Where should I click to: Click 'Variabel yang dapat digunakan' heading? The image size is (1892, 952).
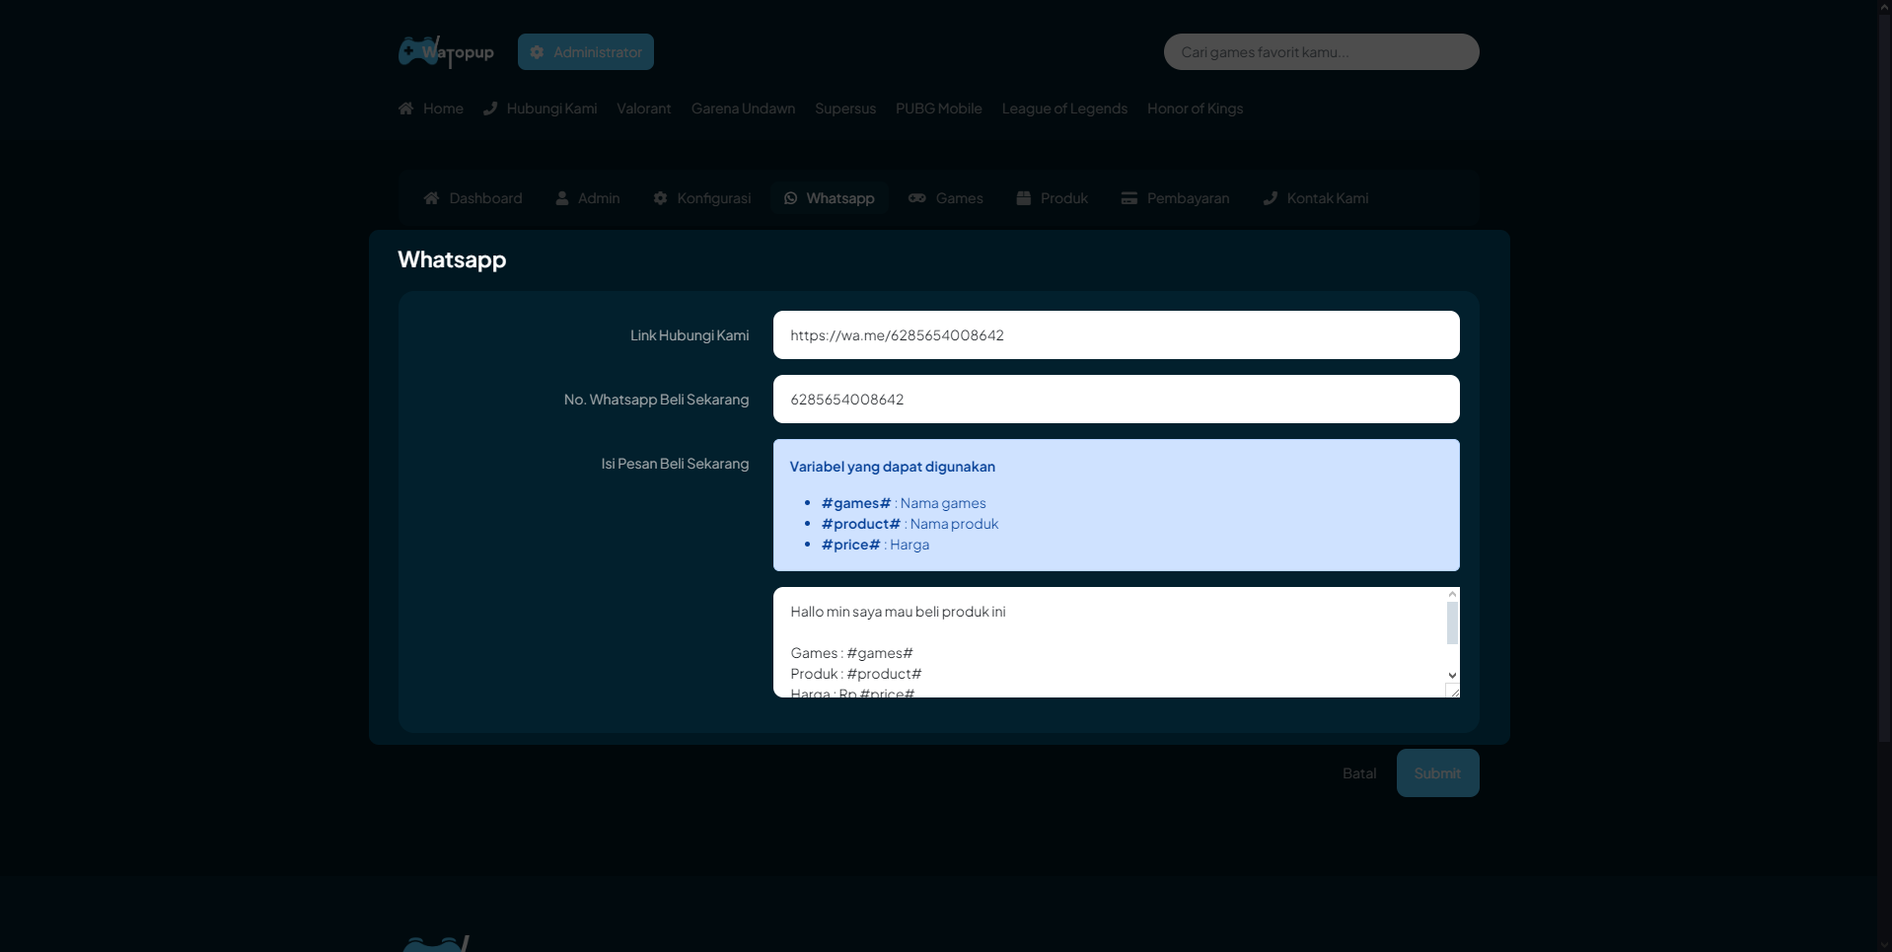(893, 467)
